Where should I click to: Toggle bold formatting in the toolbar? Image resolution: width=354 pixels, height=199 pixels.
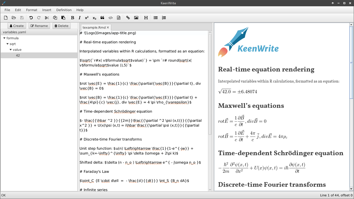pyautogui.click(x=73, y=18)
